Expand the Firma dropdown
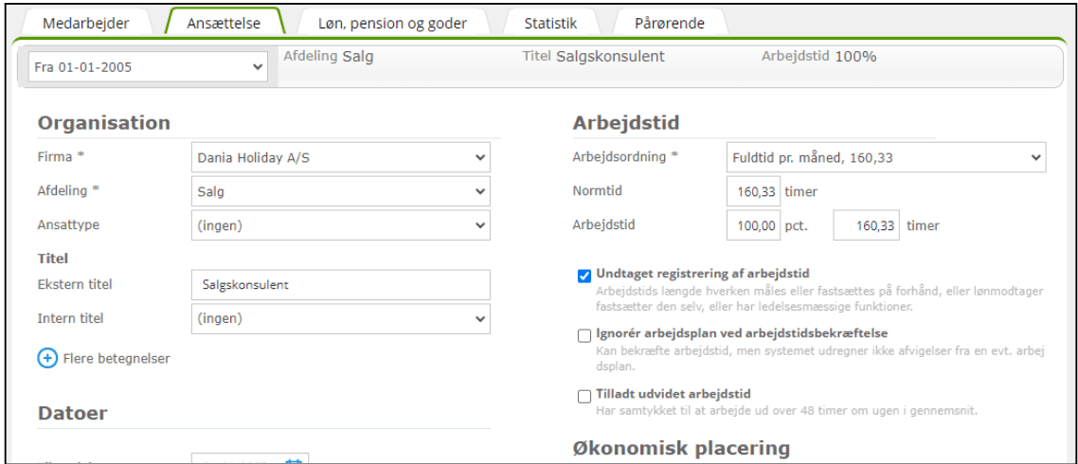 [x=341, y=157]
